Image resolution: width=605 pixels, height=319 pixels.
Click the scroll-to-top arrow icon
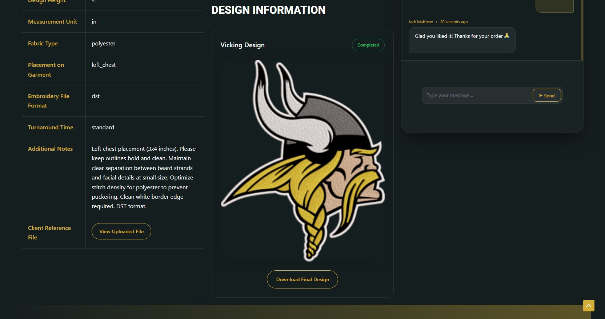pos(589,306)
